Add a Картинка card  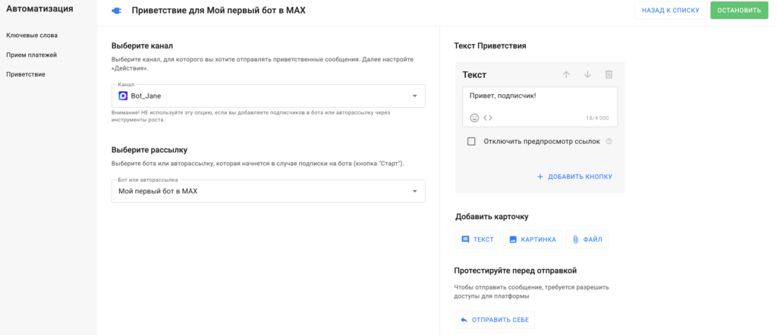tap(533, 240)
